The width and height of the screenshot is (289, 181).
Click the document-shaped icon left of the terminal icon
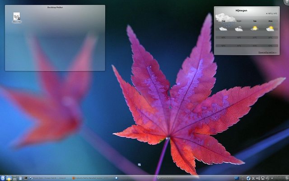[x=20, y=178]
